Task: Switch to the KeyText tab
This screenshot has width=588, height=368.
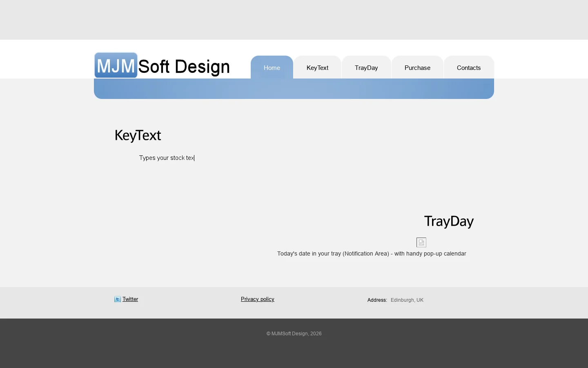Action: [x=317, y=67]
